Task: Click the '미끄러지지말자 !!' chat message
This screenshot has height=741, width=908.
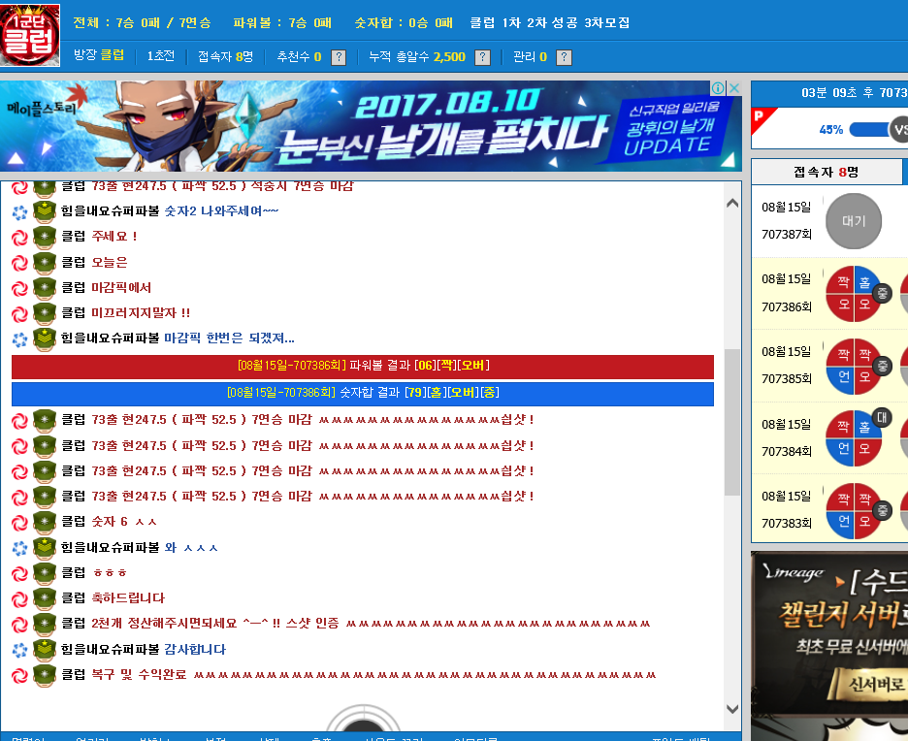Action: coord(141,313)
